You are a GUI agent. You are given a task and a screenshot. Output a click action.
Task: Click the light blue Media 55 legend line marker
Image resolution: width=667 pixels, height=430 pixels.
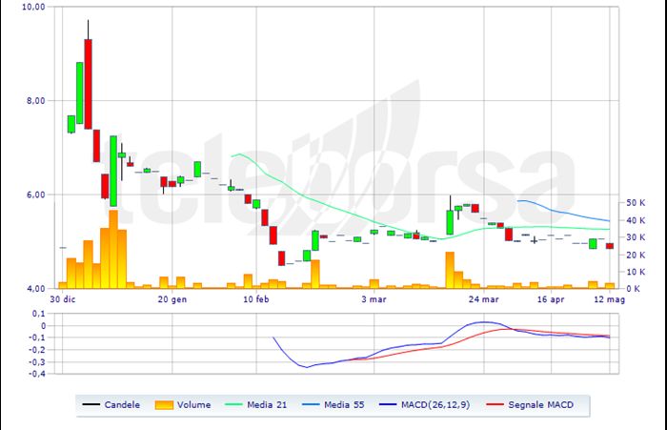pos(311,404)
